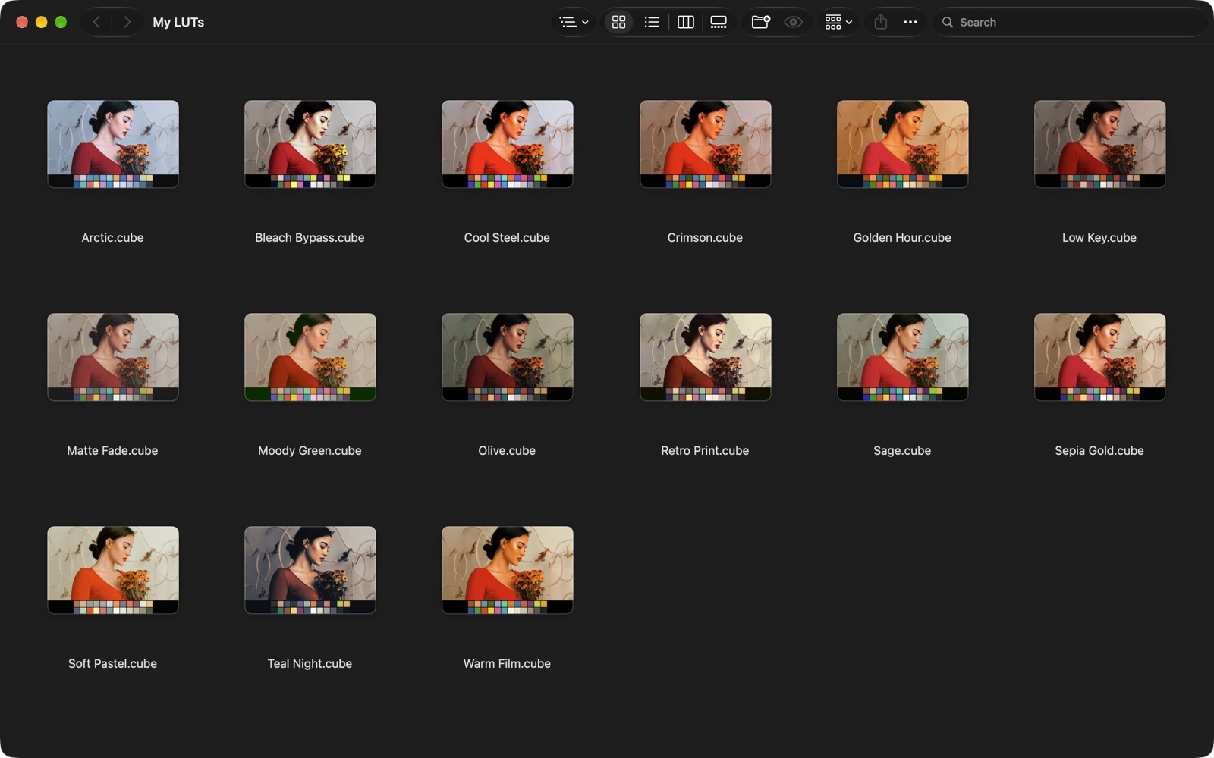Click the Search field
Screen dimensions: 1214x758
tap(1069, 22)
